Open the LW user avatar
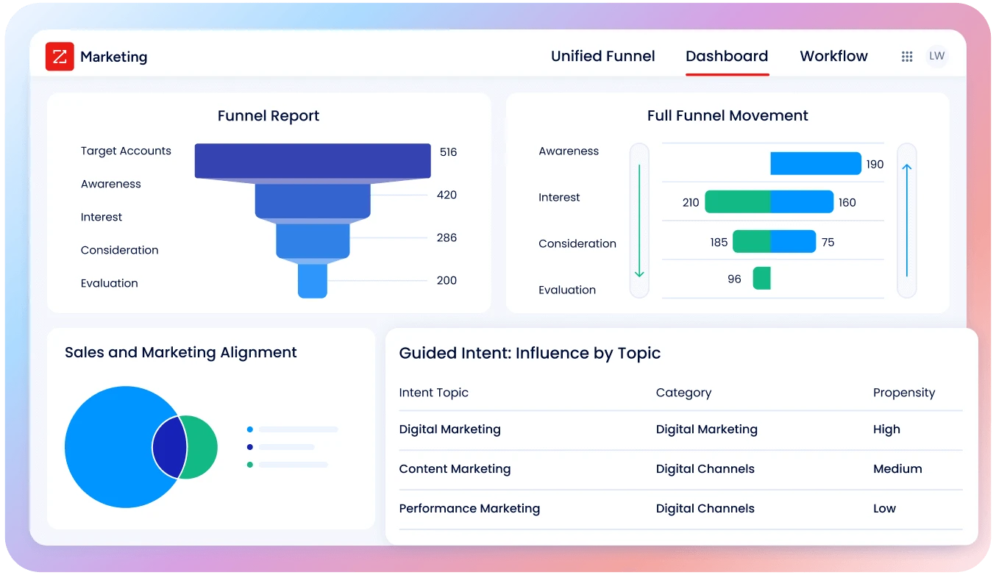 click(936, 56)
